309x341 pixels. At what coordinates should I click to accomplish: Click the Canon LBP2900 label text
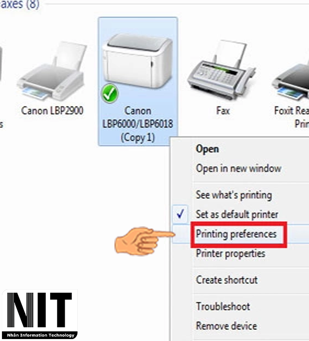pyautogui.click(x=52, y=111)
